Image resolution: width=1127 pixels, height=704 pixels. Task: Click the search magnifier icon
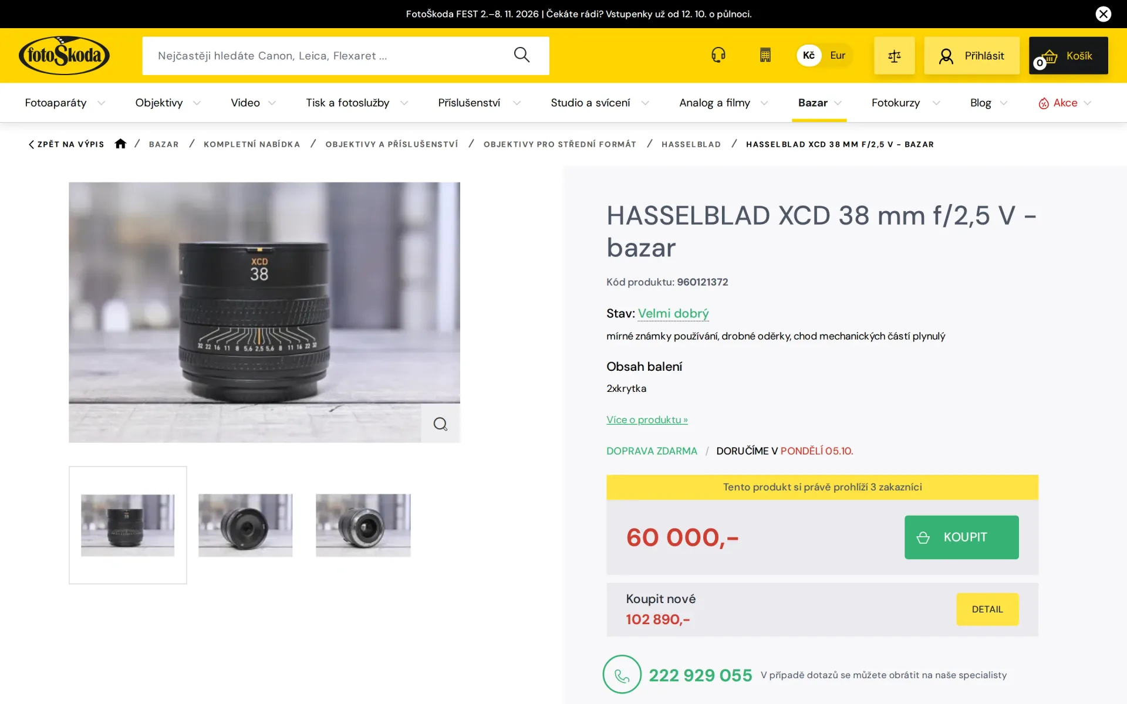click(x=521, y=55)
